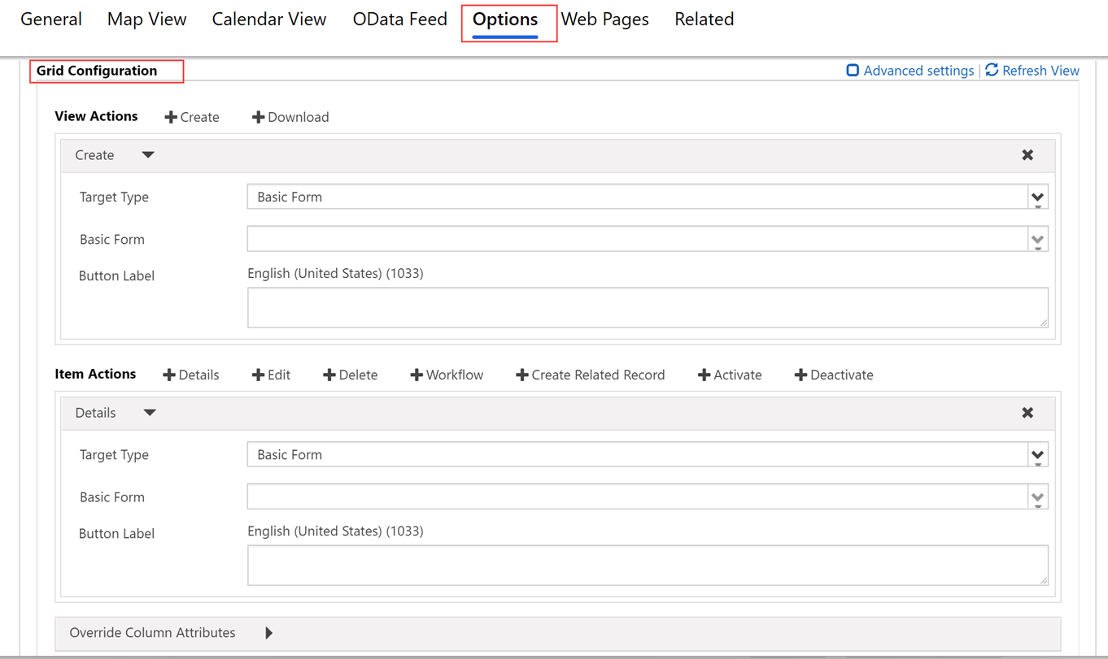The width and height of the screenshot is (1108, 659).
Task: Add a Download view action
Action: click(290, 117)
